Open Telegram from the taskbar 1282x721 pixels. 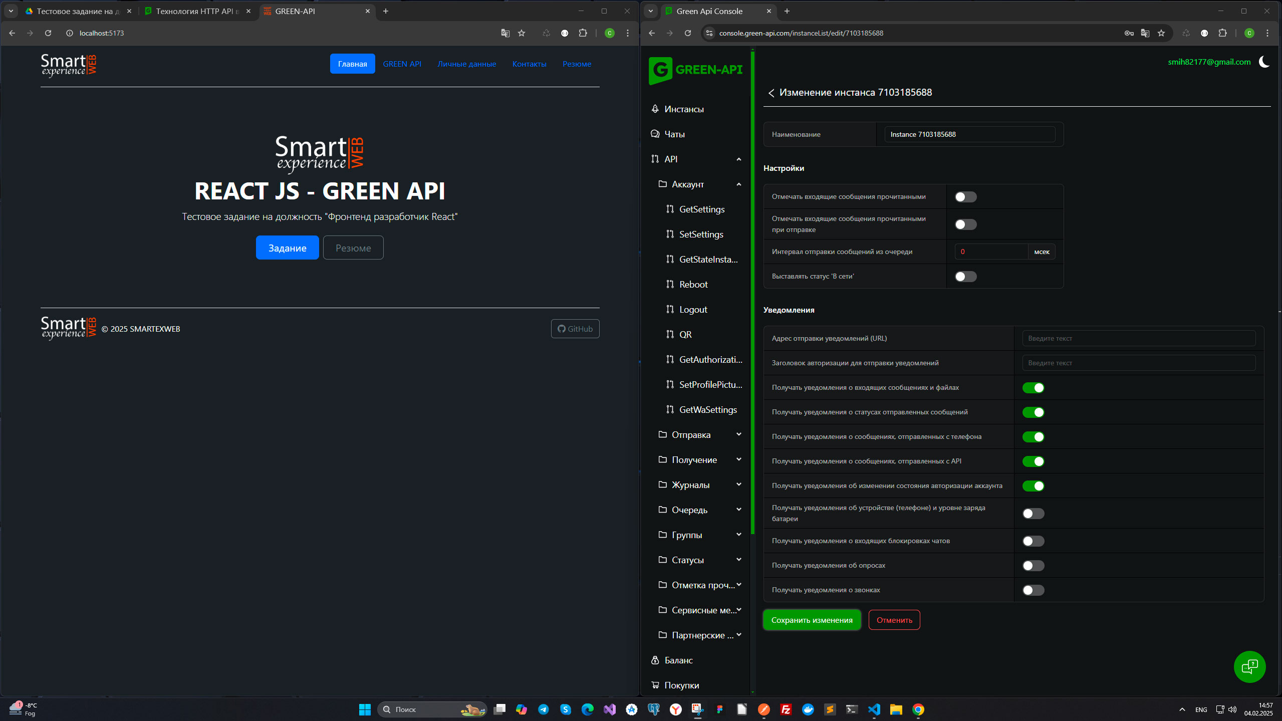tap(544, 709)
